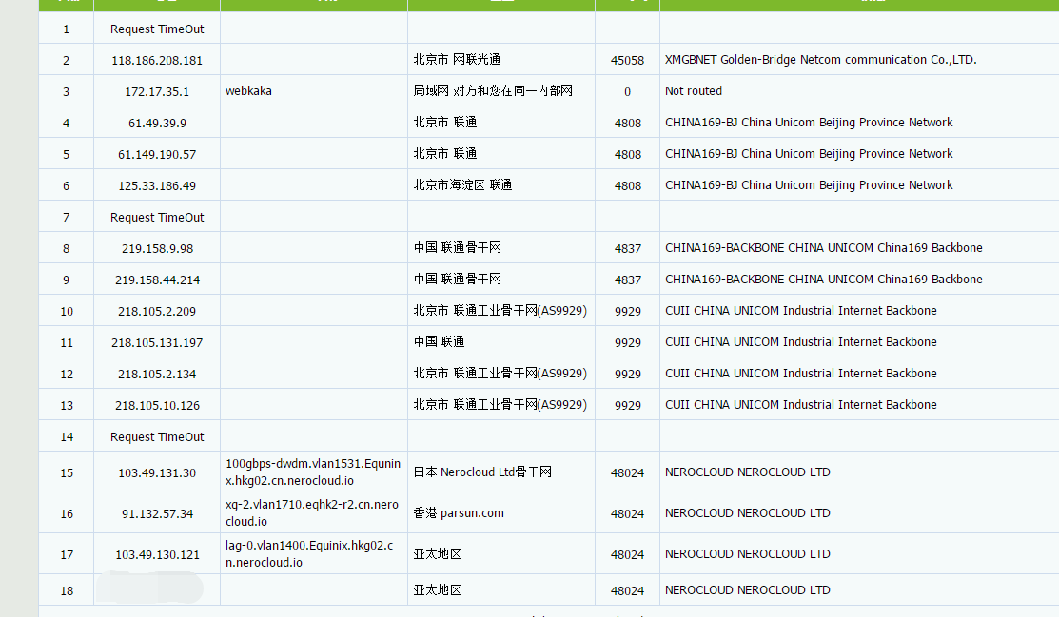Click AS number 0 in row 3

[x=627, y=92]
